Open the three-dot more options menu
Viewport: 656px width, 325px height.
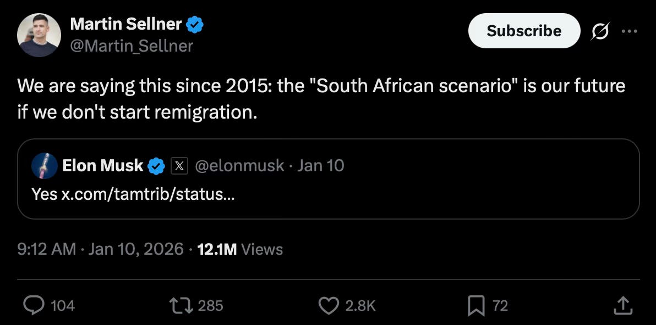[629, 31]
